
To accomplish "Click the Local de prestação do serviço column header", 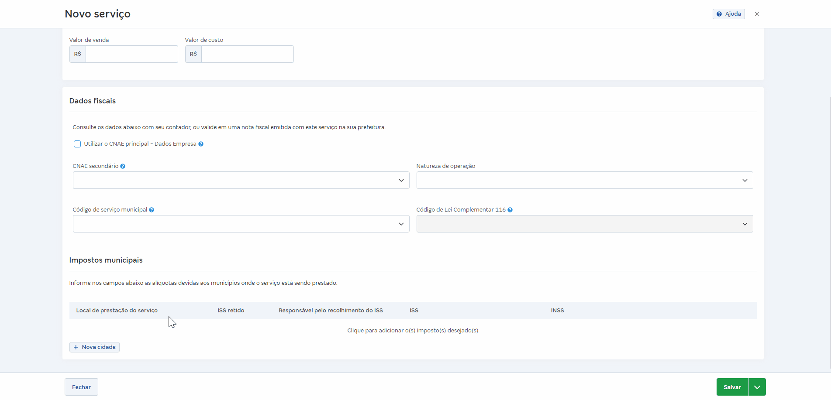I will [x=117, y=311].
